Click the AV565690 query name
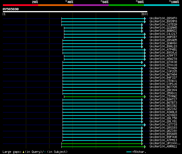This screenshot has height=154, width=182. pyautogui.click(x=11, y=9)
